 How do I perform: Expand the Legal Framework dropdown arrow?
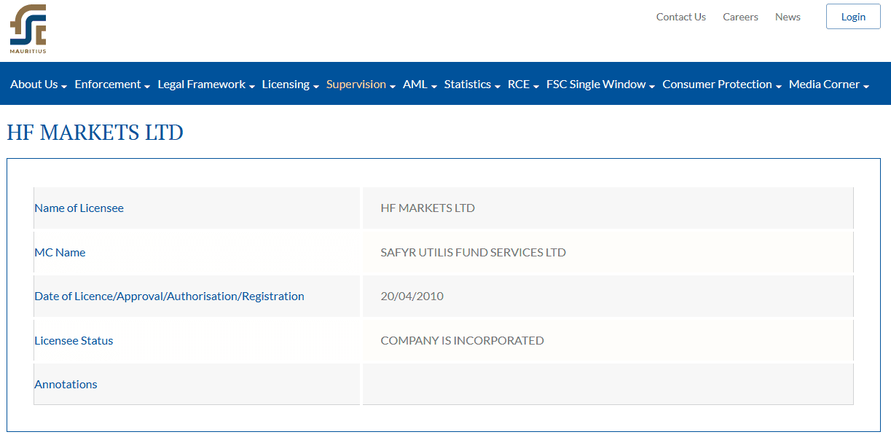[x=252, y=87]
